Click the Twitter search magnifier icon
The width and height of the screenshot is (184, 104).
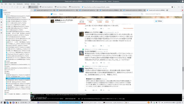pyautogui.click(x=142, y=14)
